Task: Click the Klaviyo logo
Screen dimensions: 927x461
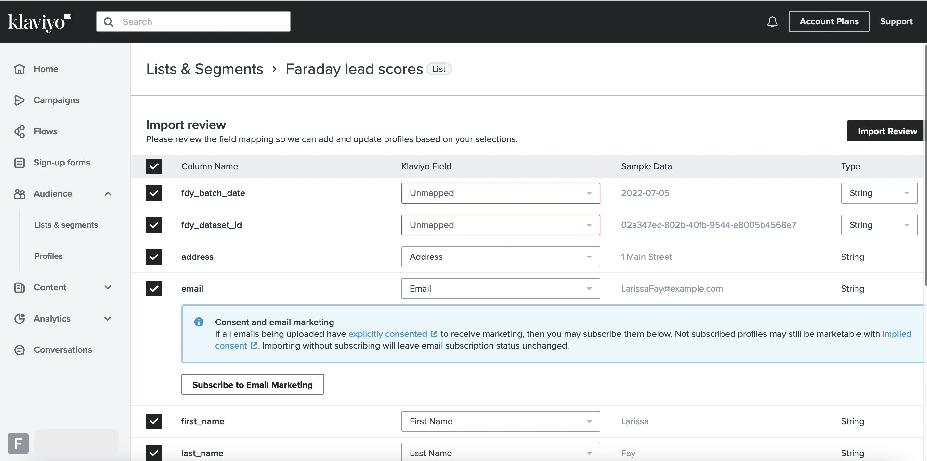Action: (40, 22)
